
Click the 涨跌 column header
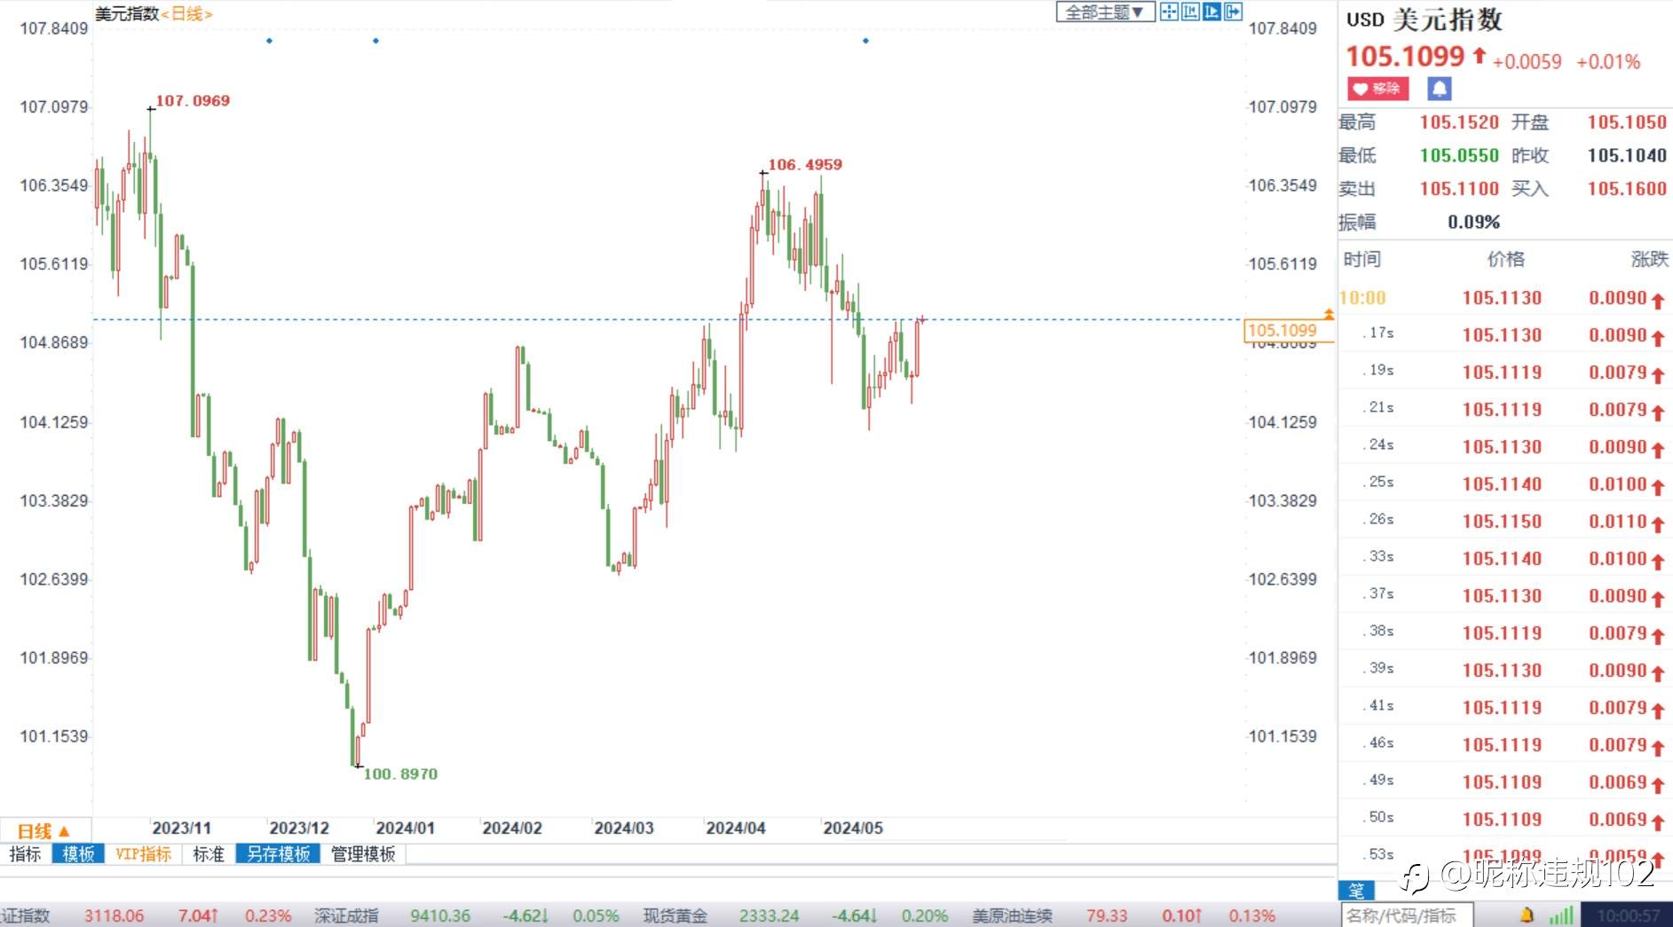(1650, 259)
